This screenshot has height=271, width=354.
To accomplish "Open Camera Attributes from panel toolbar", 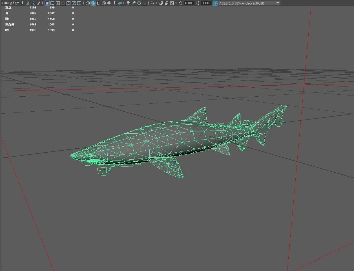I will 17,3.
